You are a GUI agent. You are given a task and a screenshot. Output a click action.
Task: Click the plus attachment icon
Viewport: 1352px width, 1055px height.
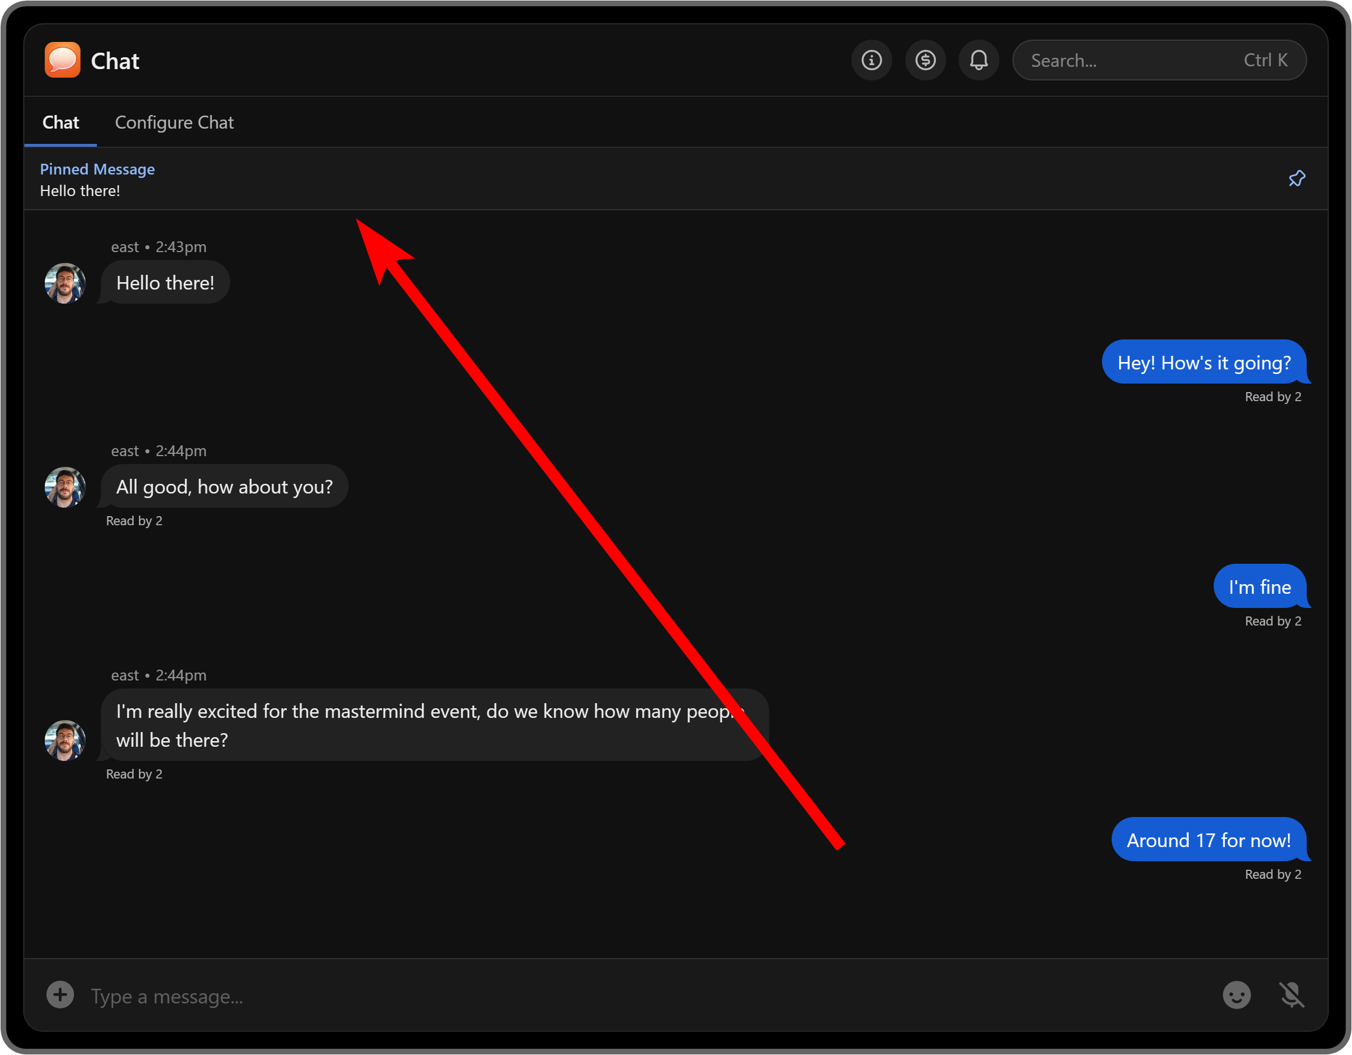coord(60,994)
